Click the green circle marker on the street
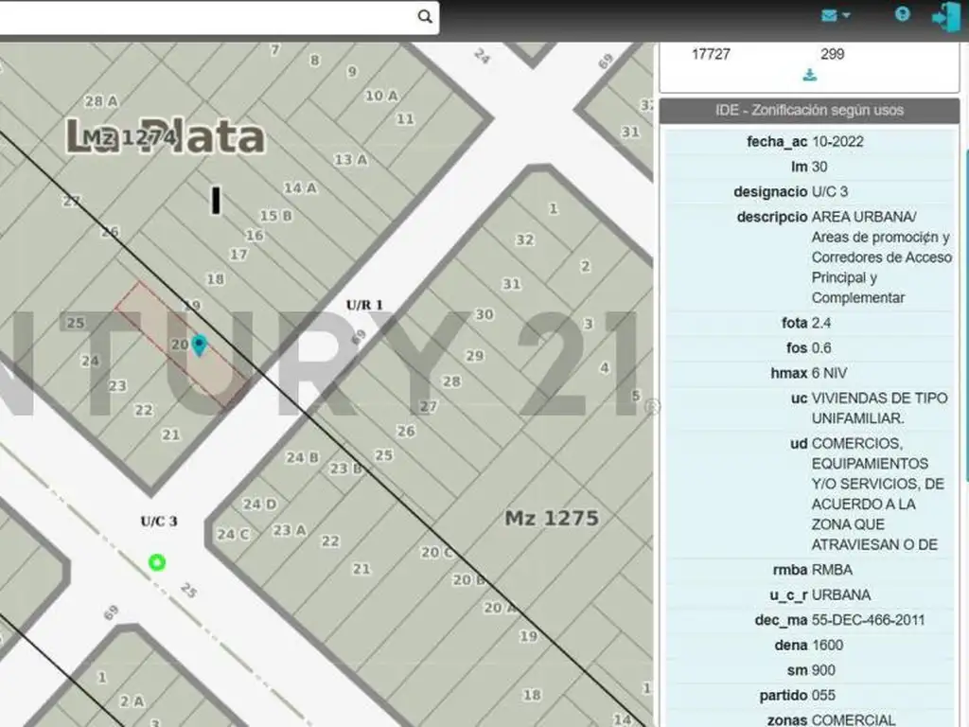Image resolution: width=969 pixels, height=727 pixels. click(157, 562)
